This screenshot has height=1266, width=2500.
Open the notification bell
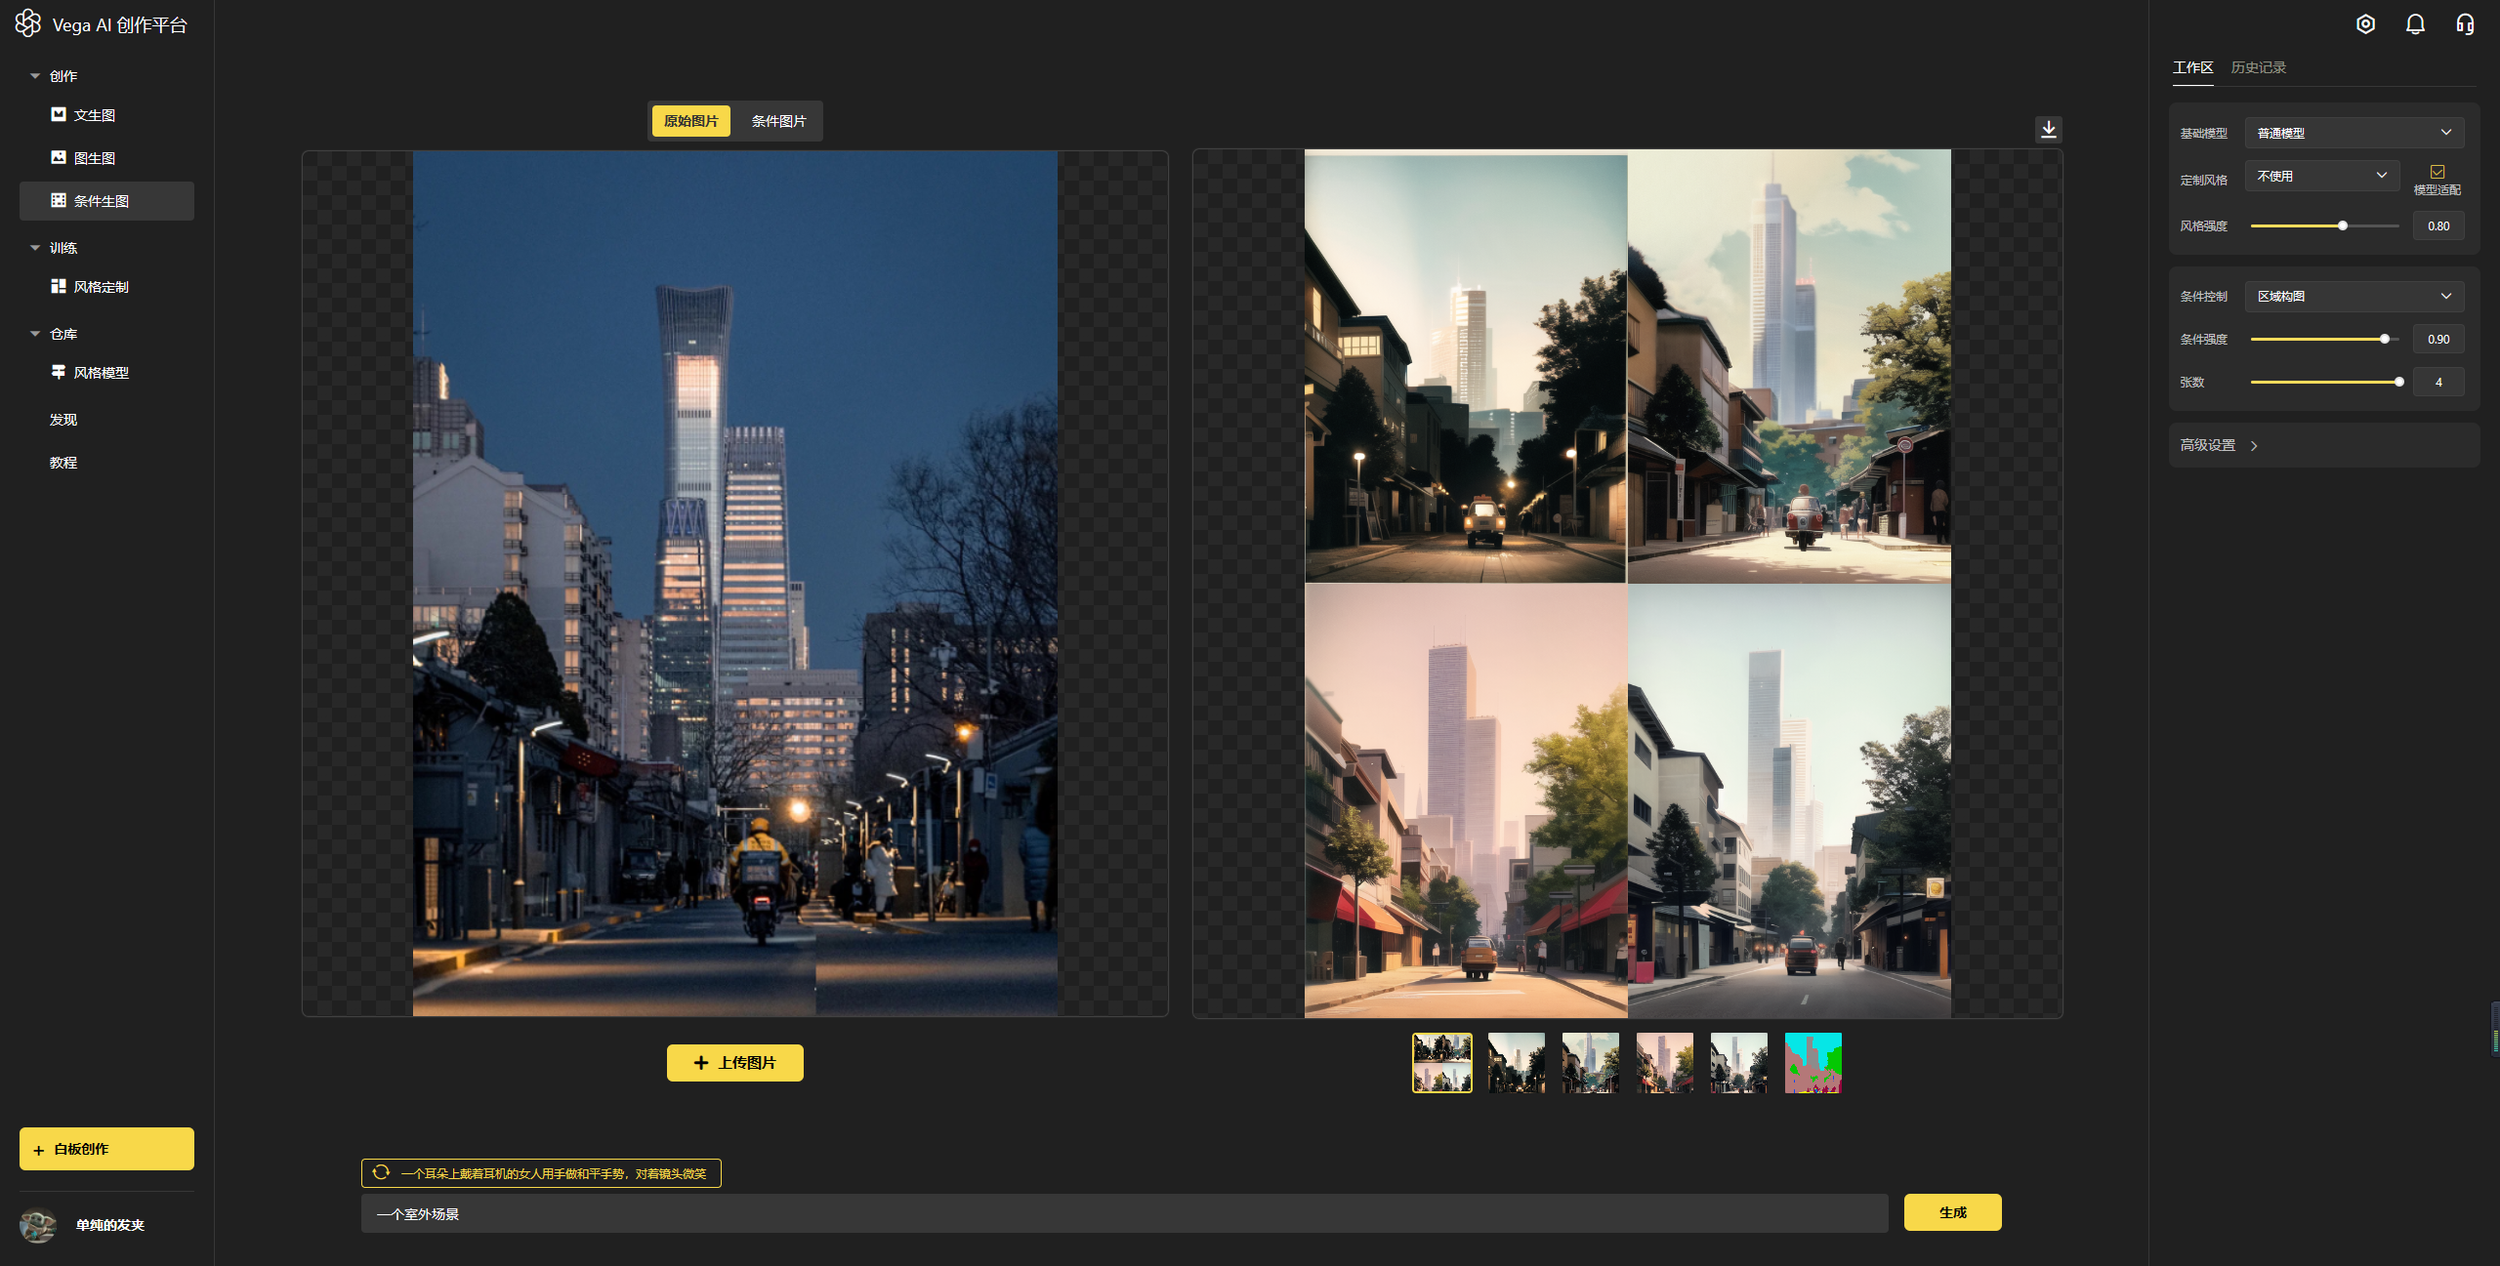click(x=2415, y=24)
